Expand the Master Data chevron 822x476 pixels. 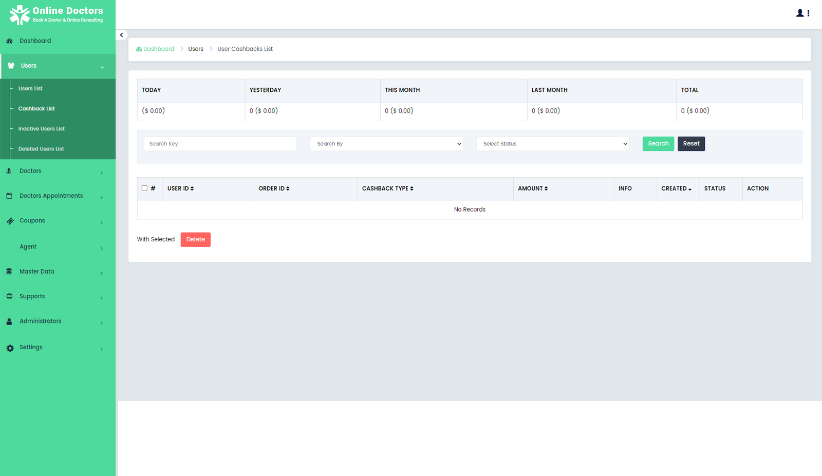(102, 273)
